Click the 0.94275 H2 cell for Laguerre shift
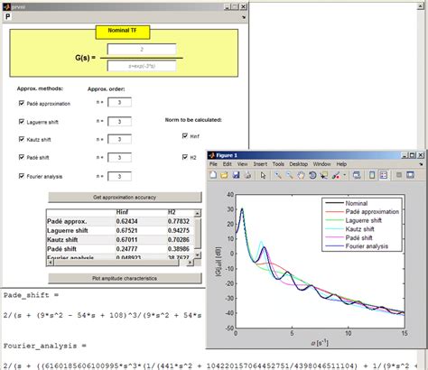 (179, 231)
